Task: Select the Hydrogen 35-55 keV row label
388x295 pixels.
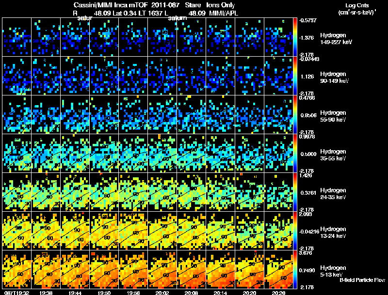Action: [333, 155]
